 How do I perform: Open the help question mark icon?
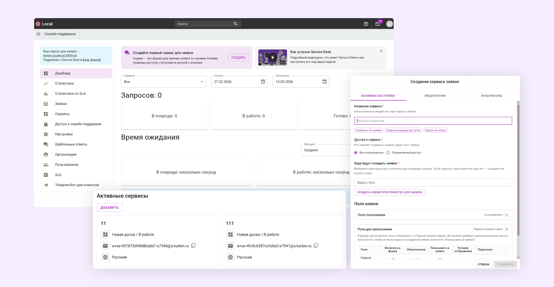point(366,24)
